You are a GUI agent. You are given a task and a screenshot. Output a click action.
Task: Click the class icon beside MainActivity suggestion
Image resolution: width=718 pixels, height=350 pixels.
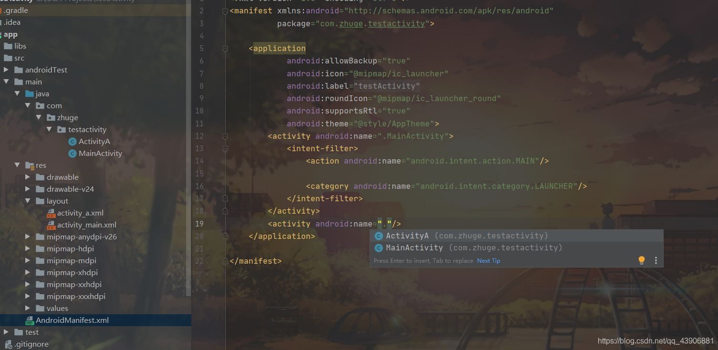click(x=379, y=248)
